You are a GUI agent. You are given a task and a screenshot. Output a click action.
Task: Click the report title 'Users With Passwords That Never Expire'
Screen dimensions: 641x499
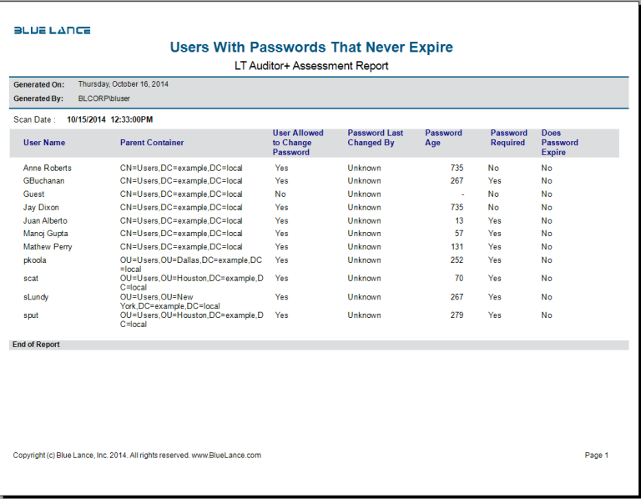[x=311, y=48]
